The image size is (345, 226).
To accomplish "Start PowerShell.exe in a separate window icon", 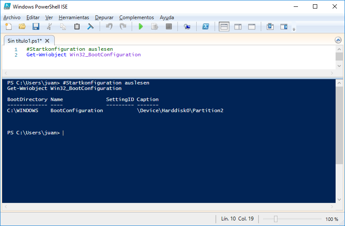I will 206,26.
